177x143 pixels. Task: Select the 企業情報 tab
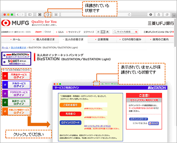102,40
